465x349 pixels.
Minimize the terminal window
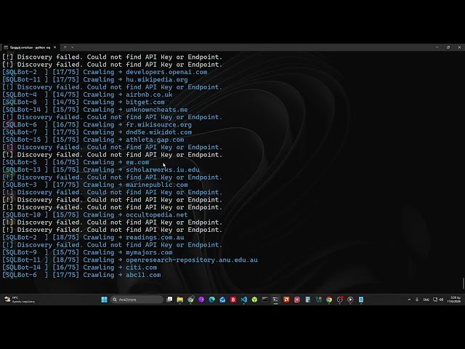[x=437, y=47]
